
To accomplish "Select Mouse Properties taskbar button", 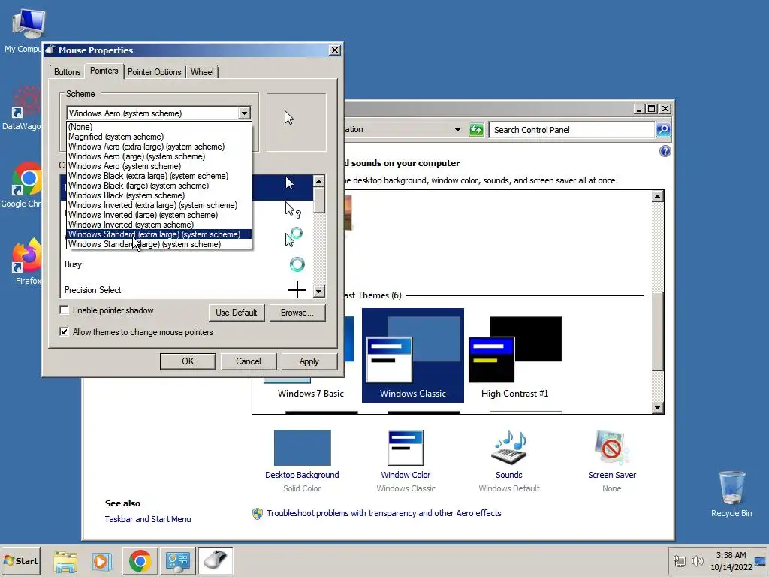I will pyautogui.click(x=215, y=561).
